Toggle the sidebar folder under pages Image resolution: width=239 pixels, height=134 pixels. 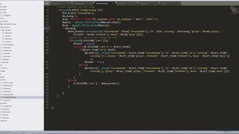(x=4, y=103)
